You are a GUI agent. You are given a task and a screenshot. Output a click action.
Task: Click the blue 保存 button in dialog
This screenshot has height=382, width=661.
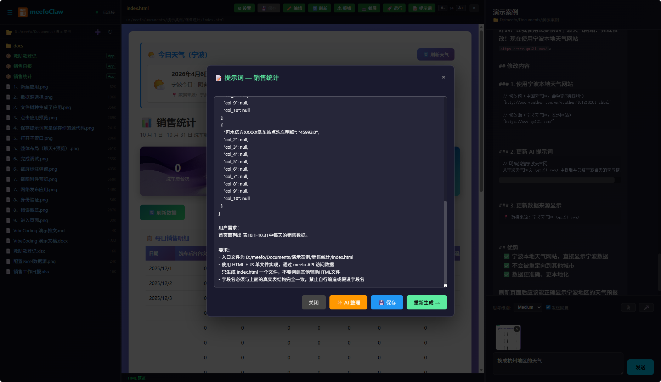tap(387, 302)
